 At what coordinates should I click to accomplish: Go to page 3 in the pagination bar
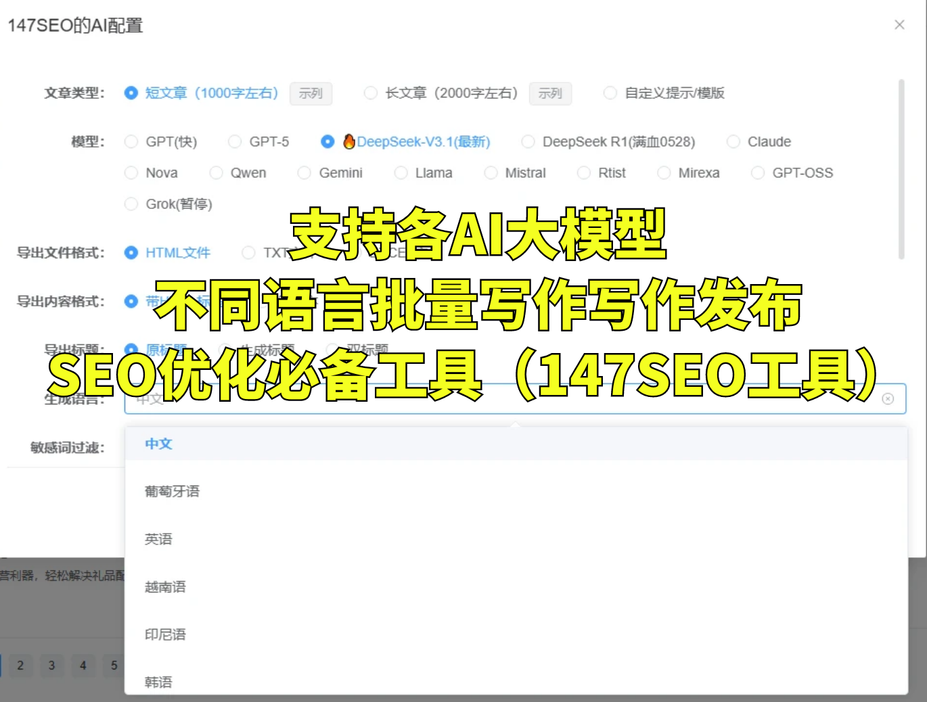click(51, 665)
